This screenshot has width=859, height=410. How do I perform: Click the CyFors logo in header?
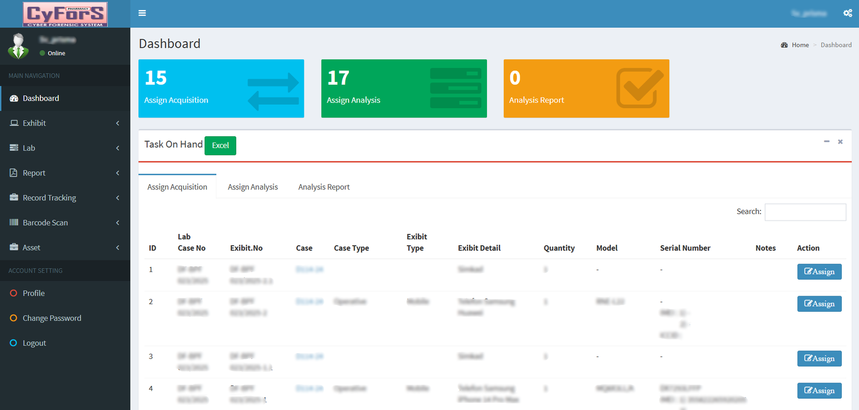[65, 14]
